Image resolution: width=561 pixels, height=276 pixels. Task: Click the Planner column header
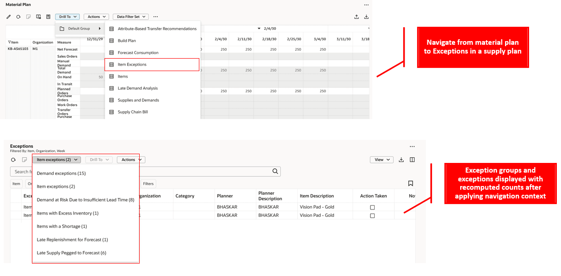(225, 196)
